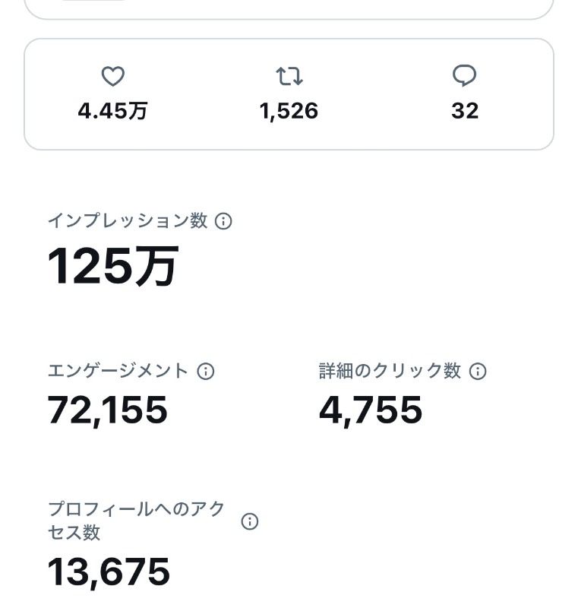Screen dimensions: 578x608
Task: Click the 4,755 detail clicks value
Action: tap(371, 410)
